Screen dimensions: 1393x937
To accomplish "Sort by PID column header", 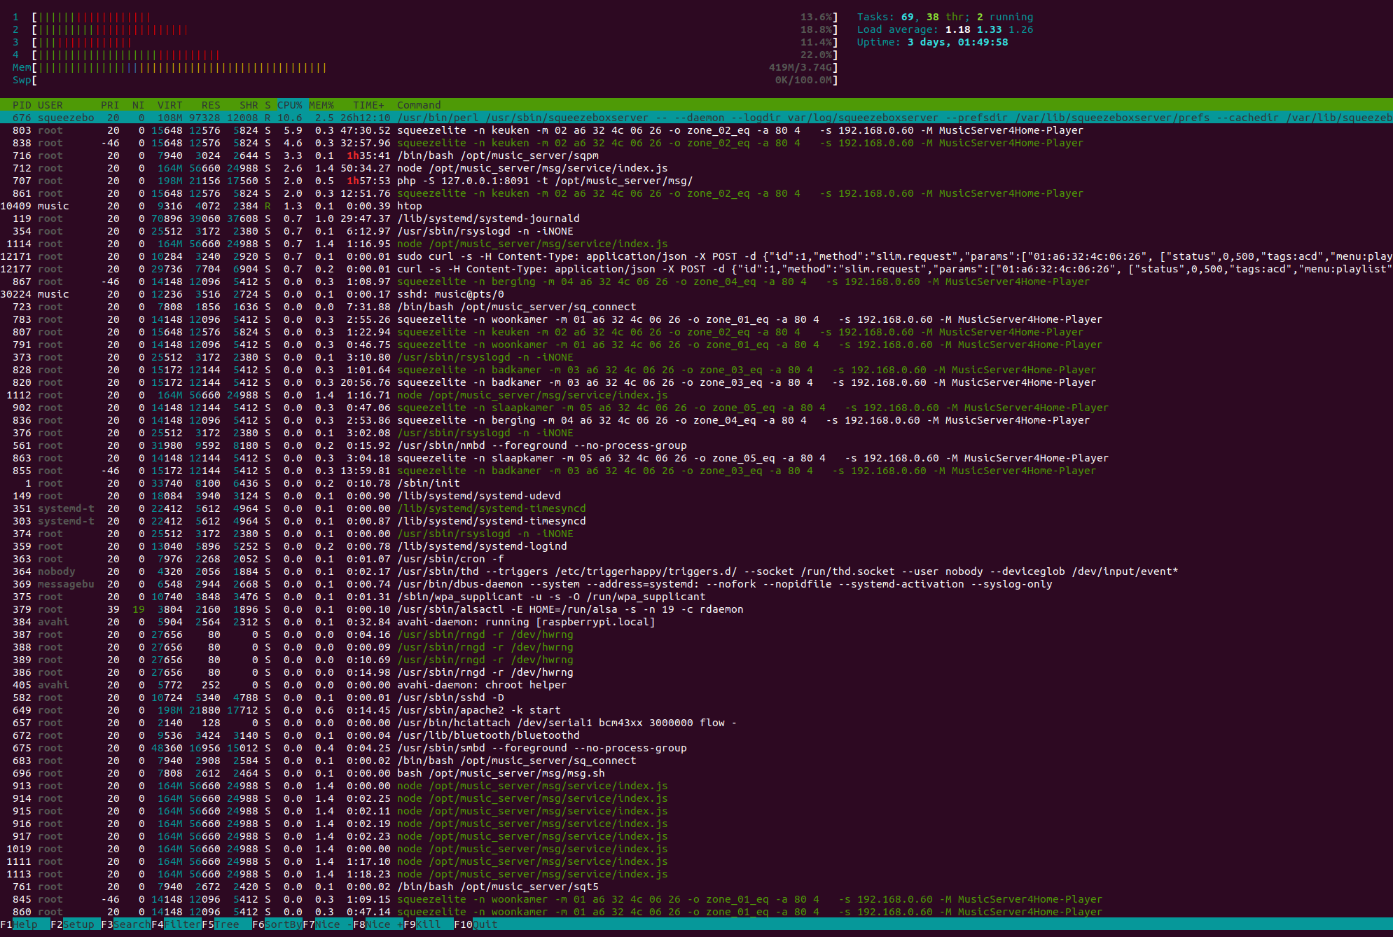I will [22, 105].
